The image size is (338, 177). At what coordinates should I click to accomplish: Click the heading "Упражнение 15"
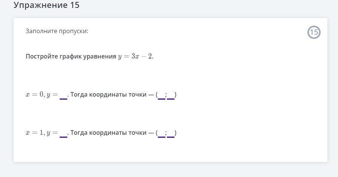click(46, 5)
